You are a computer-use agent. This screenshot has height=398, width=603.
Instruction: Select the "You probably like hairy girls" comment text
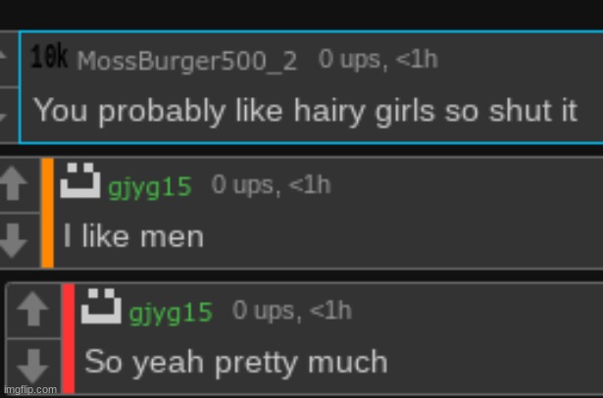pos(305,111)
